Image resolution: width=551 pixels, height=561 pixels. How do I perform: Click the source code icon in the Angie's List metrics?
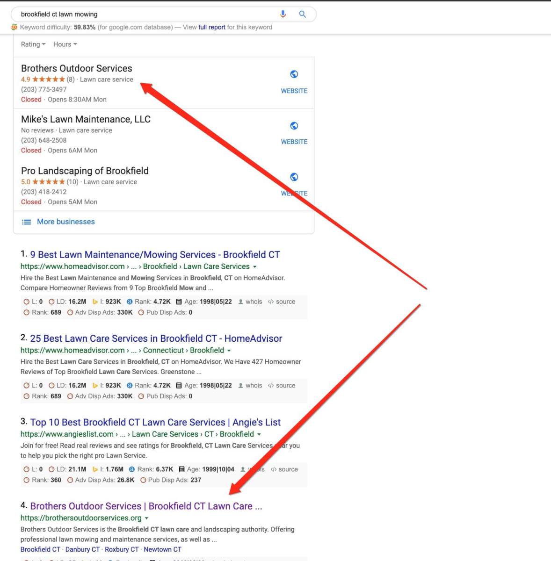[274, 469]
